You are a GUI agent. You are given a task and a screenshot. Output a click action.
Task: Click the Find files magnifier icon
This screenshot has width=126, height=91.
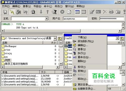pyautogui.click(x=33, y=12)
